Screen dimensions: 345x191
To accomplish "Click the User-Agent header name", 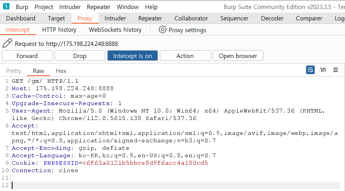I will click(33, 111).
